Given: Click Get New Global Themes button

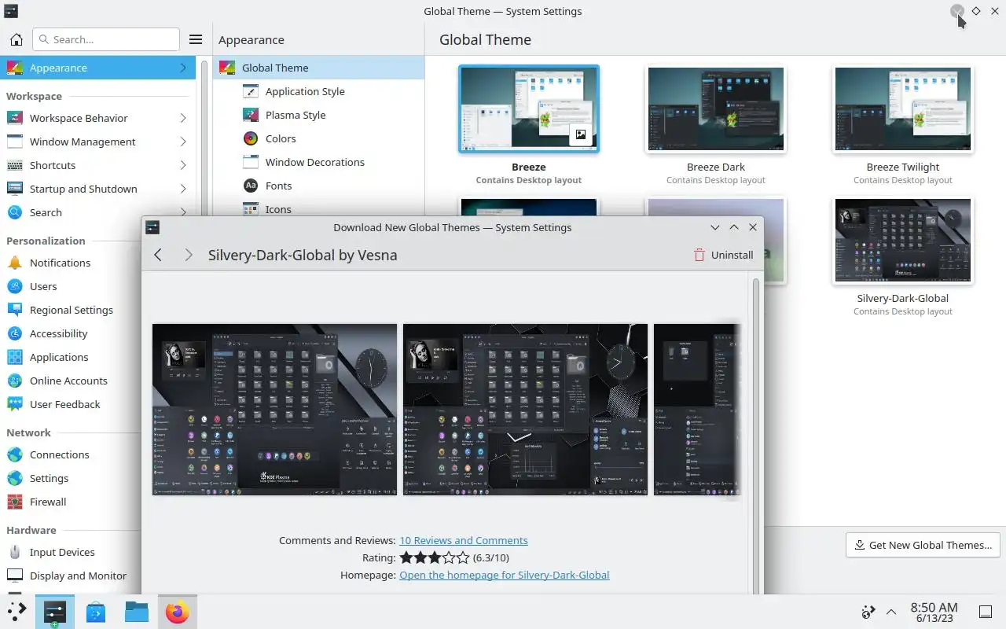Looking at the screenshot, I should [x=923, y=545].
